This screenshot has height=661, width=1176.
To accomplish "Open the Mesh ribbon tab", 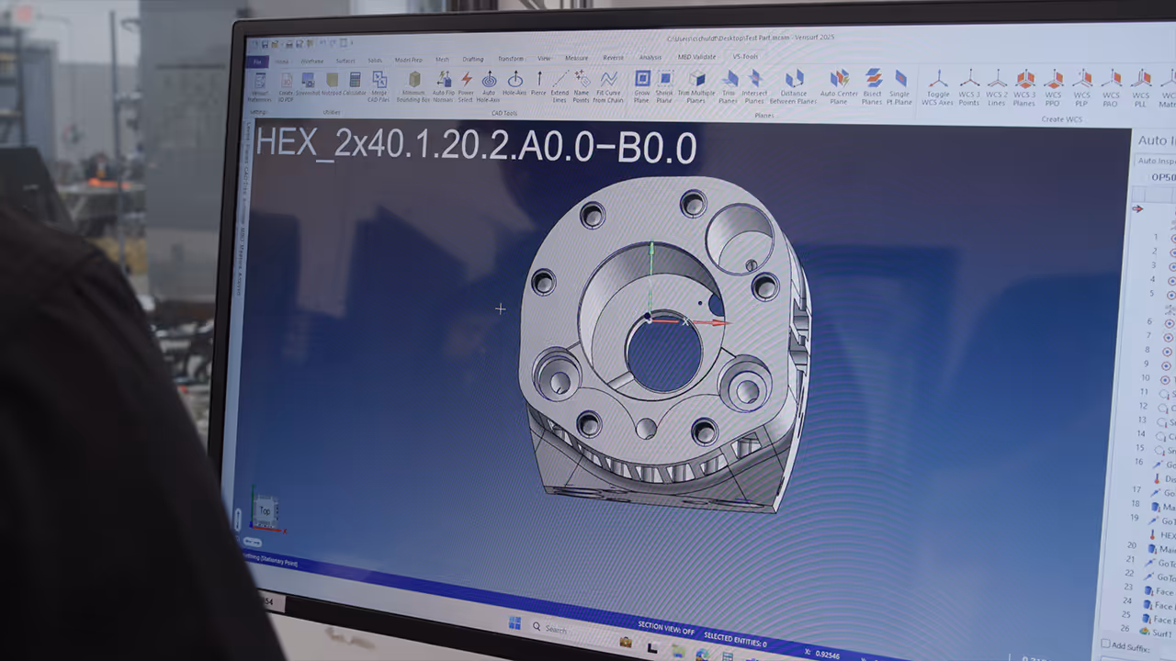I will pyautogui.click(x=442, y=60).
